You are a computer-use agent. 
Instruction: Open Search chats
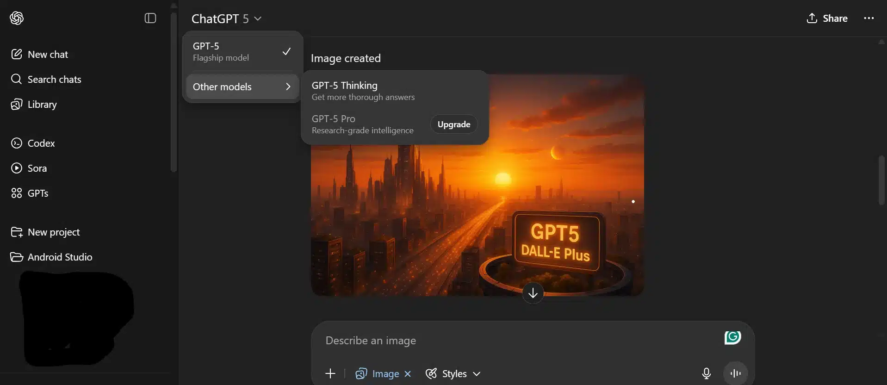[x=46, y=79]
